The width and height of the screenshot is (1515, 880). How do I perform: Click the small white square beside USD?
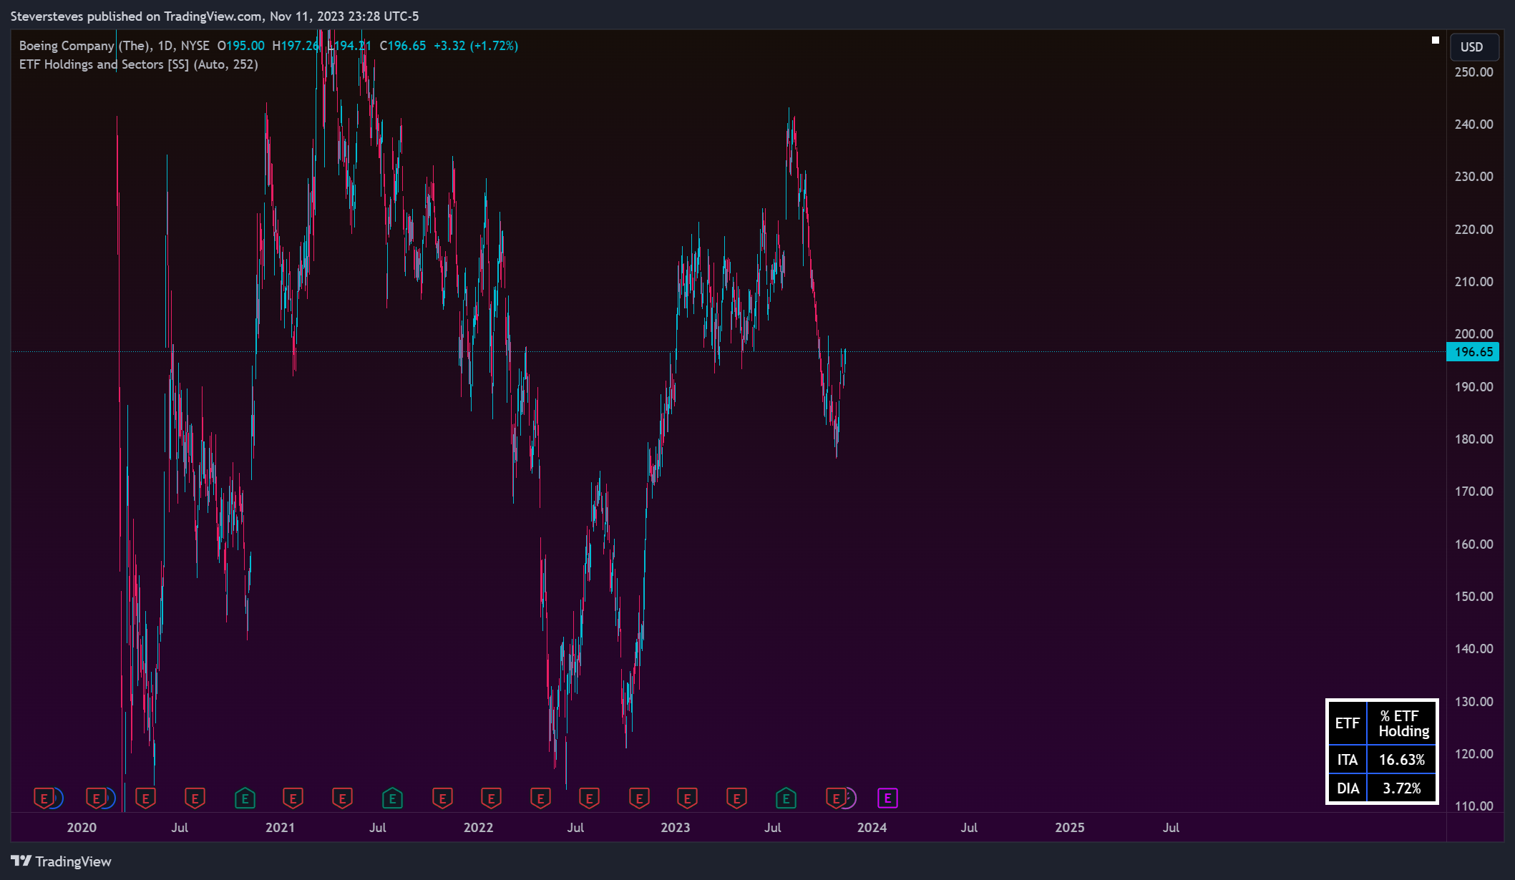click(x=1435, y=40)
